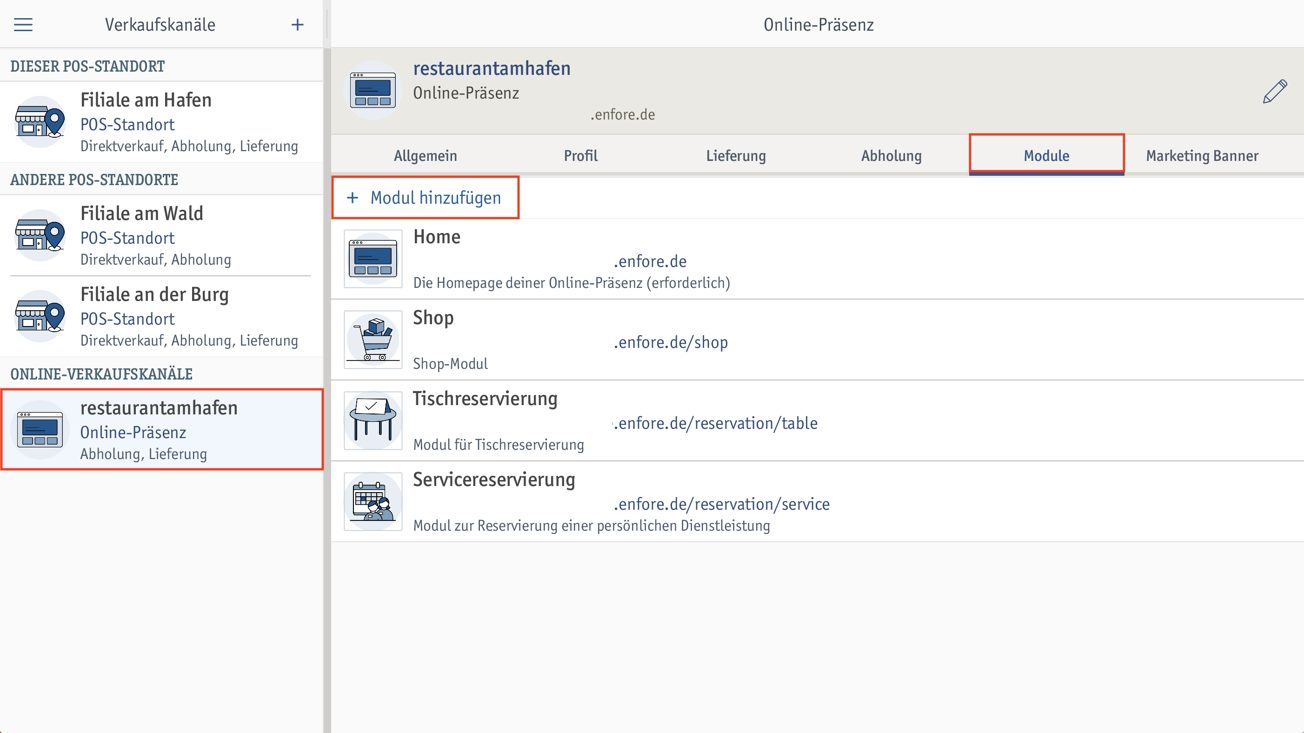This screenshot has height=733, width=1304.
Task: Click the Home module icon
Action: [x=373, y=259]
